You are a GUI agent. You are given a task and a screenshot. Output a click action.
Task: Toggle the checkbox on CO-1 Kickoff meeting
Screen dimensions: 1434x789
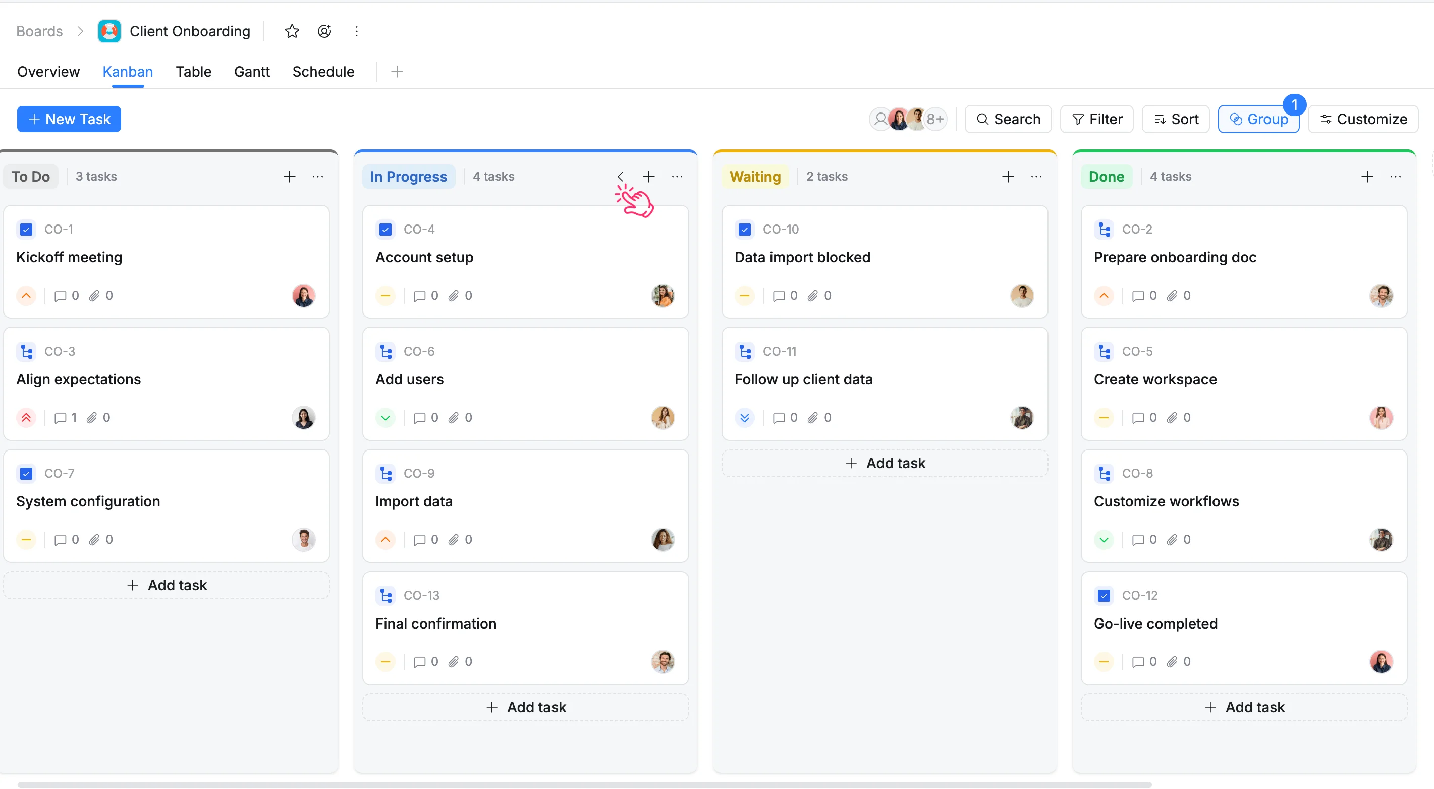click(x=26, y=229)
